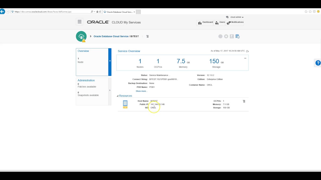Collapse the Resources section triangle
The height and width of the screenshot is (180, 321).
click(118, 96)
